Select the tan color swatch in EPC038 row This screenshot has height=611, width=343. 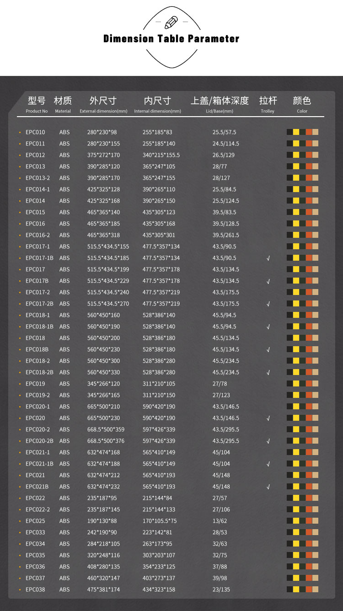316,590
